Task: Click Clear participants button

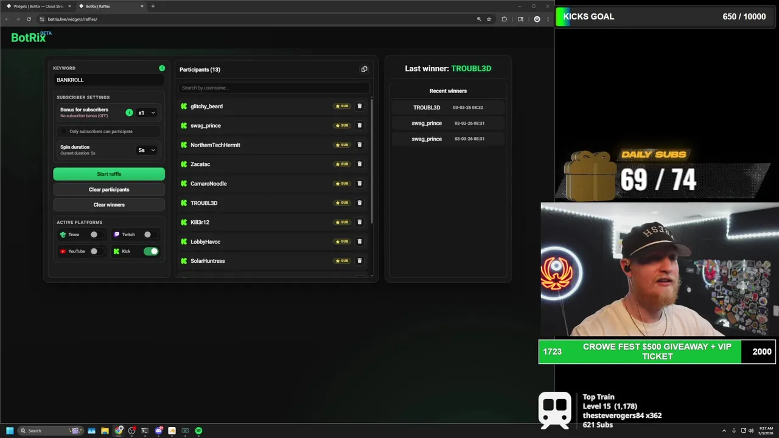Action: pos(109,189)
